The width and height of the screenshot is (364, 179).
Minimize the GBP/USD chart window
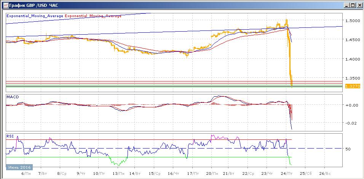pos(347,5)
